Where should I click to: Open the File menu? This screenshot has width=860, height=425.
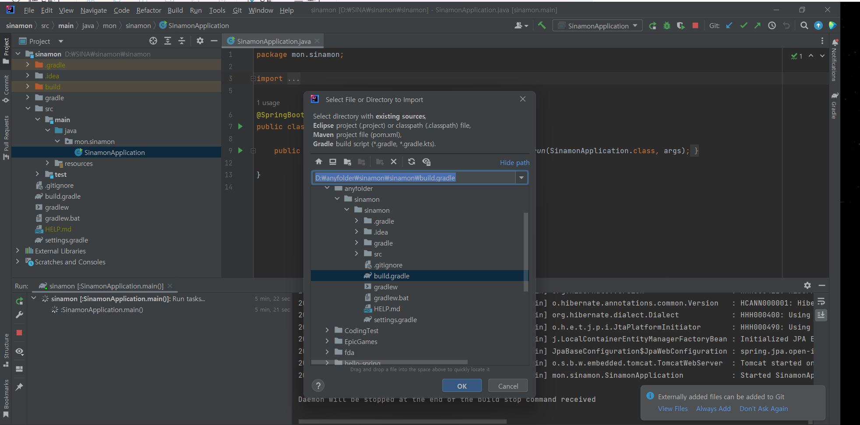tap(29, 10)
